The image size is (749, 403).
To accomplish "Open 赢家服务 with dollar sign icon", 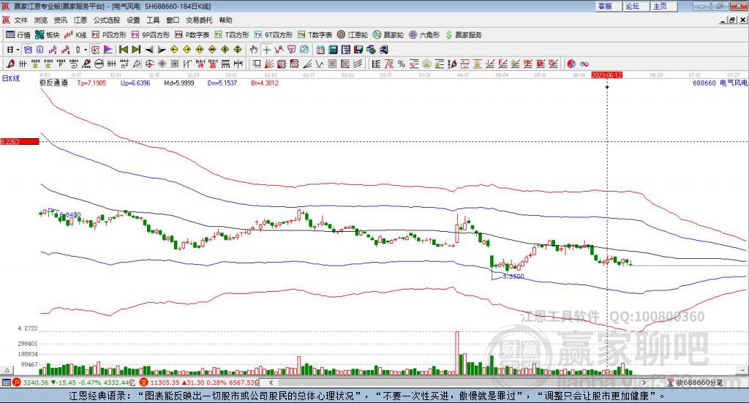I will click(x=464, y=35).
